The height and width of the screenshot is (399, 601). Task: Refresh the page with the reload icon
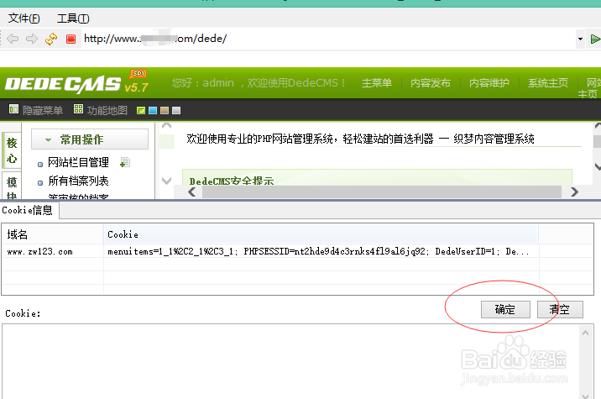click(x=51, y=39)
